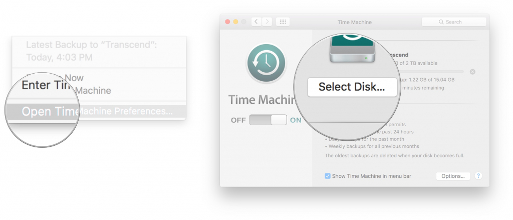
Task: Minimize the Time Machine window
Action: 235,22
